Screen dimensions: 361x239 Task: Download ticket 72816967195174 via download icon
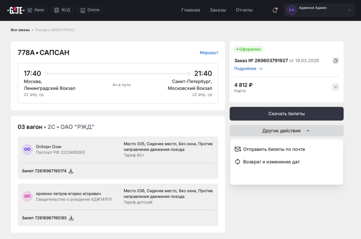pyautogui.click(x=71, y=171)
